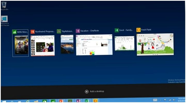186x103 pixels.
Task: Click the 'Northwind Proposa..' window title
Action: (x=45, y=31)
